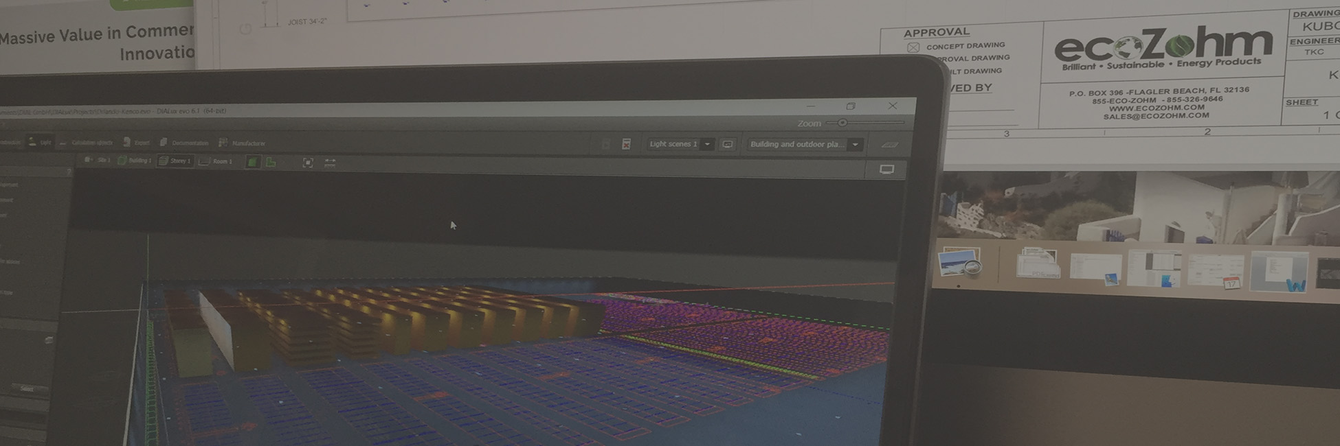Click the Site 1 building icon
The image size is (1340, 446).
pos(88,160)
